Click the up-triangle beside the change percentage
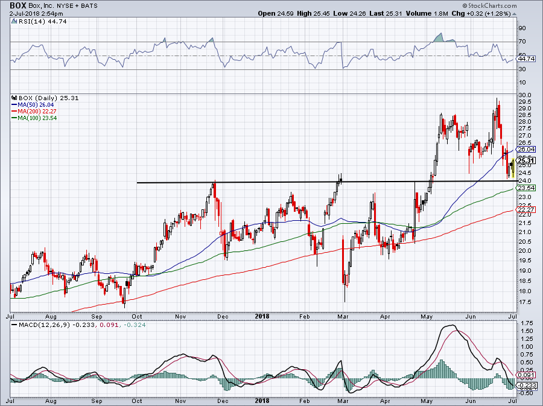The width and height of the screenshot is (543, 406). [514, 14]
